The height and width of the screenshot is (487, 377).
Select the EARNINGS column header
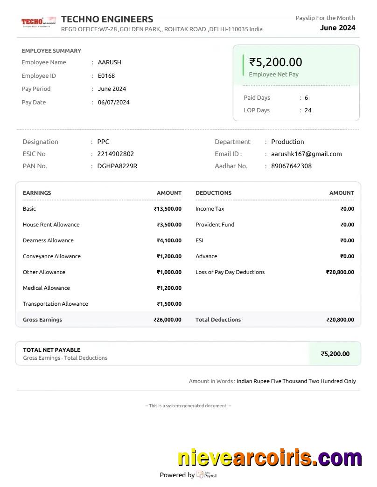click(37, 192)
